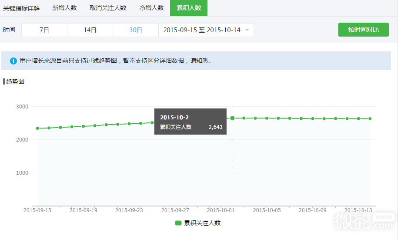Click the 1000 y-axis label
404x240 pixels.
tap(22, 173)
